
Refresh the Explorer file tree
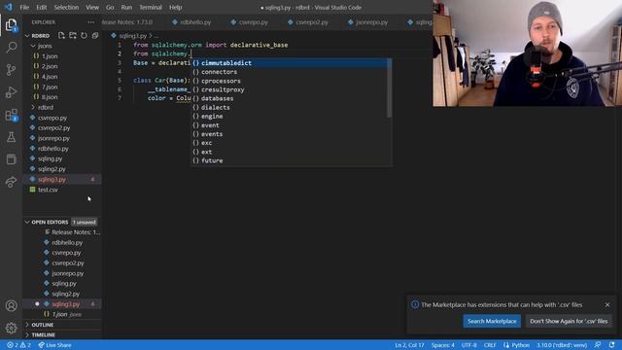click(x=84, y=35)
